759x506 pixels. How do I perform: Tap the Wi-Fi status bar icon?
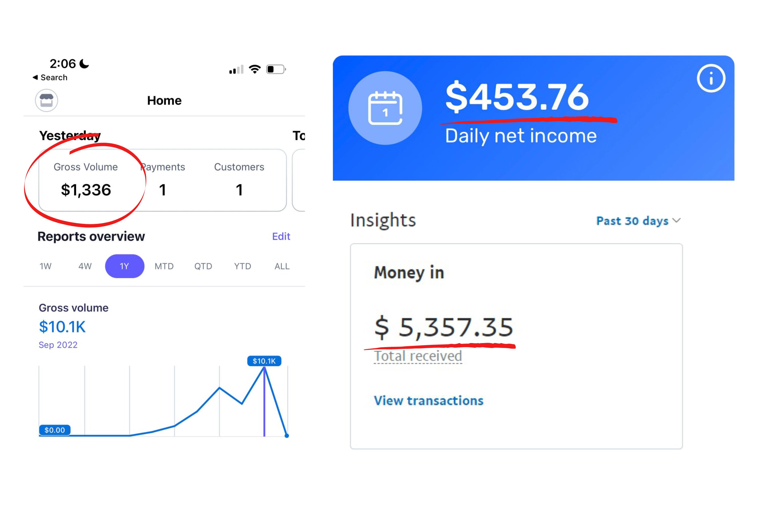point(255,69)
